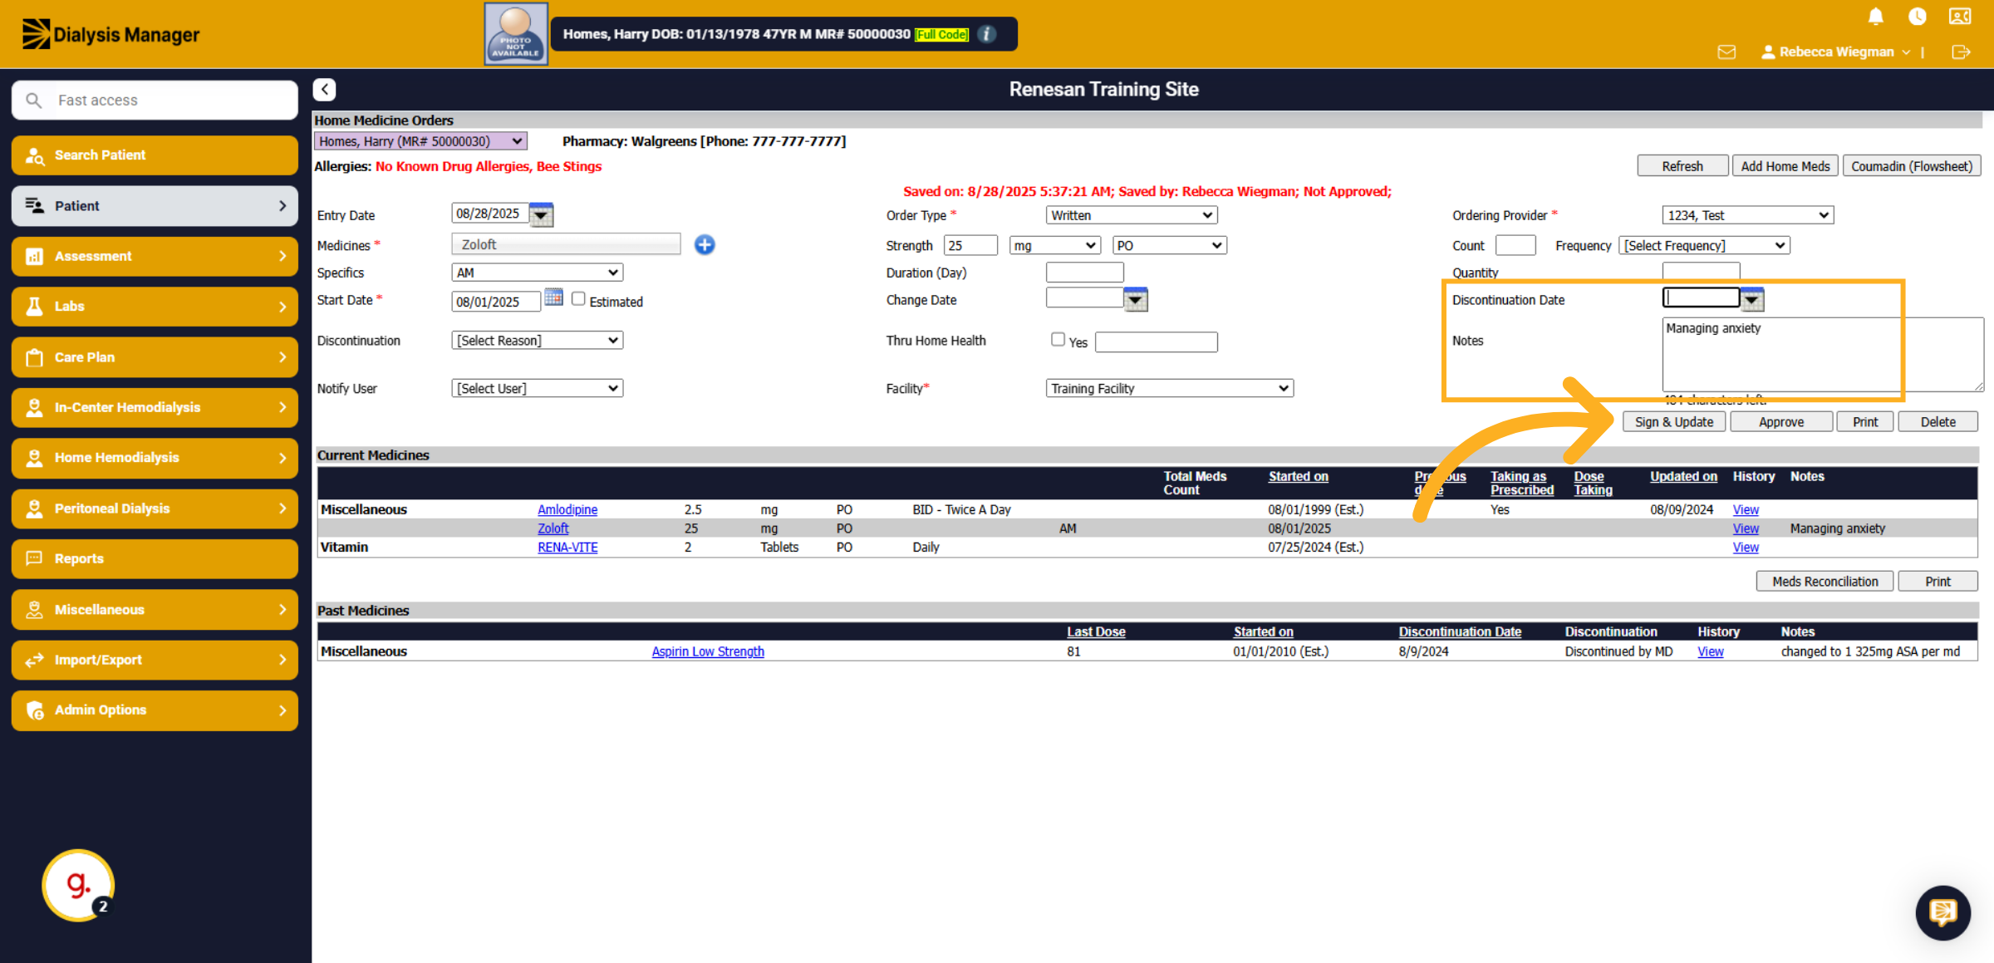Open the Zoloft medicine link
This screenshot has height=963, width=1994.
click(x=553, y=528)
